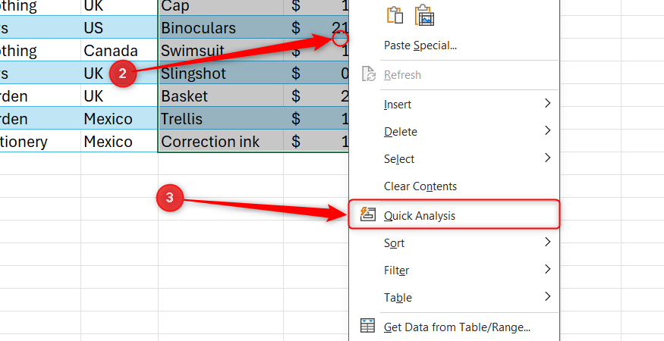The image size is (664, 341).
Task: Open the Select submenu
Action: coord(454,158)
